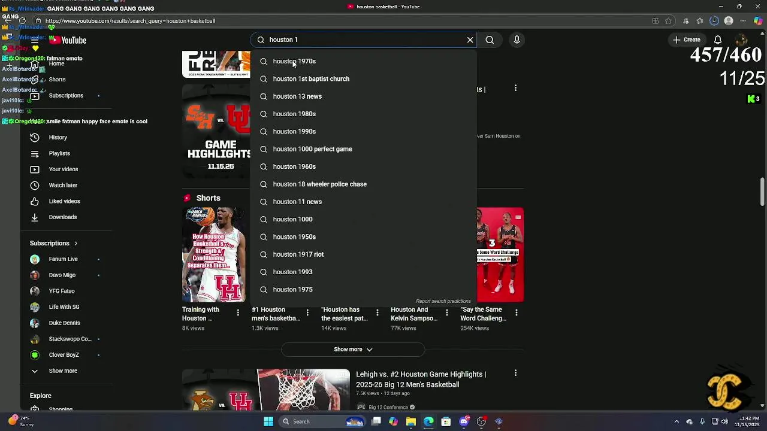The height and width of the screenshot is (431, 767).
Task: Open Sam Houston game highlights thumbnail
Action: coord(216,132)
